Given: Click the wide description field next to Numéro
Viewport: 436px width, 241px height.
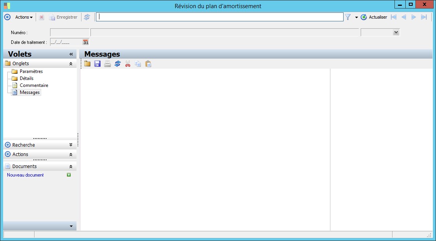Looking at the screenshot, I should tap(225, 33).
